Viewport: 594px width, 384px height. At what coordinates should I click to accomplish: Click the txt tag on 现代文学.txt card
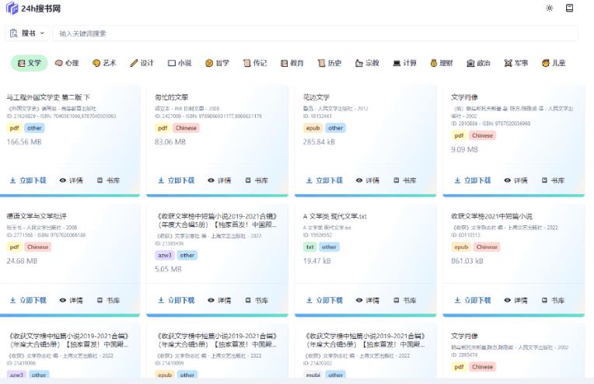310,247
